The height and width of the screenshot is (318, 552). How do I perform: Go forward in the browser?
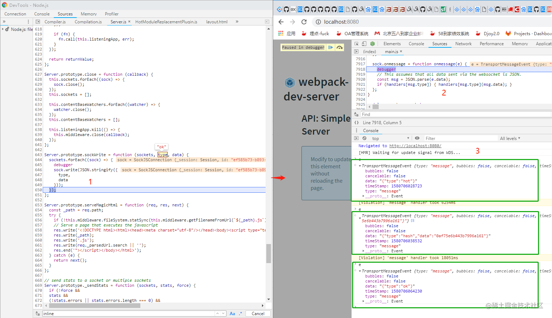[293, 22]
